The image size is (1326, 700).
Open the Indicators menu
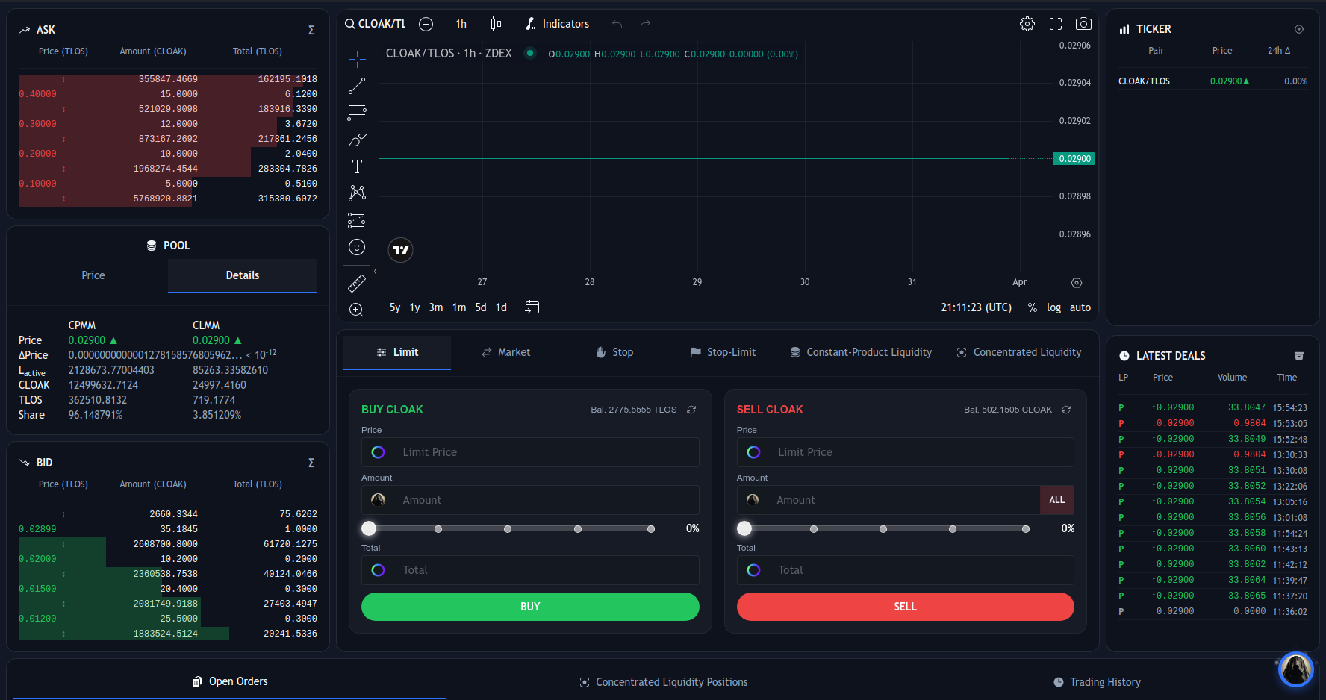point(558,23)
